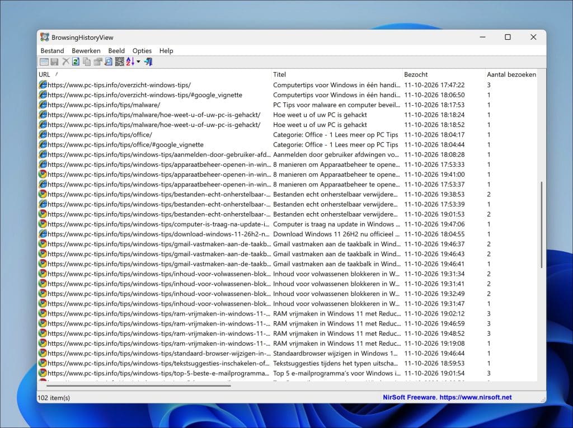The height and width of the screenshot is (428, 573).
Task: Click the vertical scrollbar thumb
Action: point(542,224)
